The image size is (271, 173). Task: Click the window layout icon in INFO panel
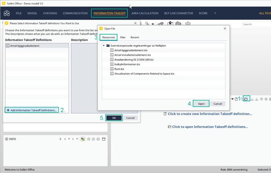104,139
